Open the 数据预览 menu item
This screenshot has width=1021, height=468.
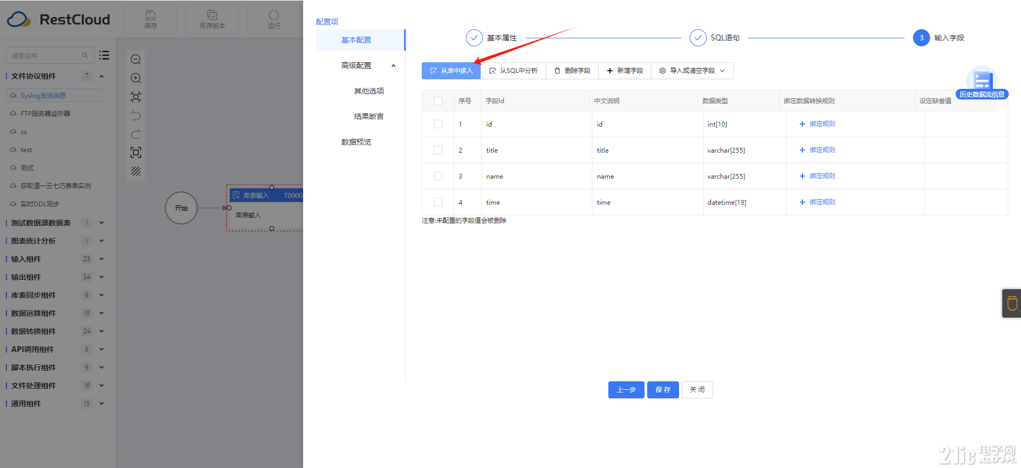point(356,142)
